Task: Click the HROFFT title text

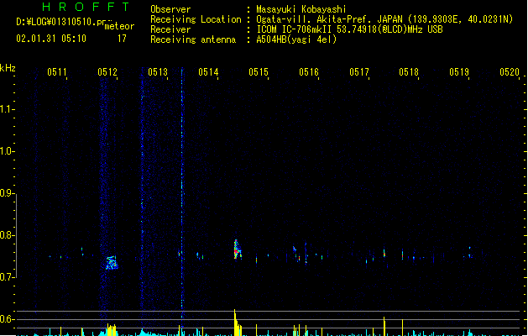Action: click(x=86, y=7)
